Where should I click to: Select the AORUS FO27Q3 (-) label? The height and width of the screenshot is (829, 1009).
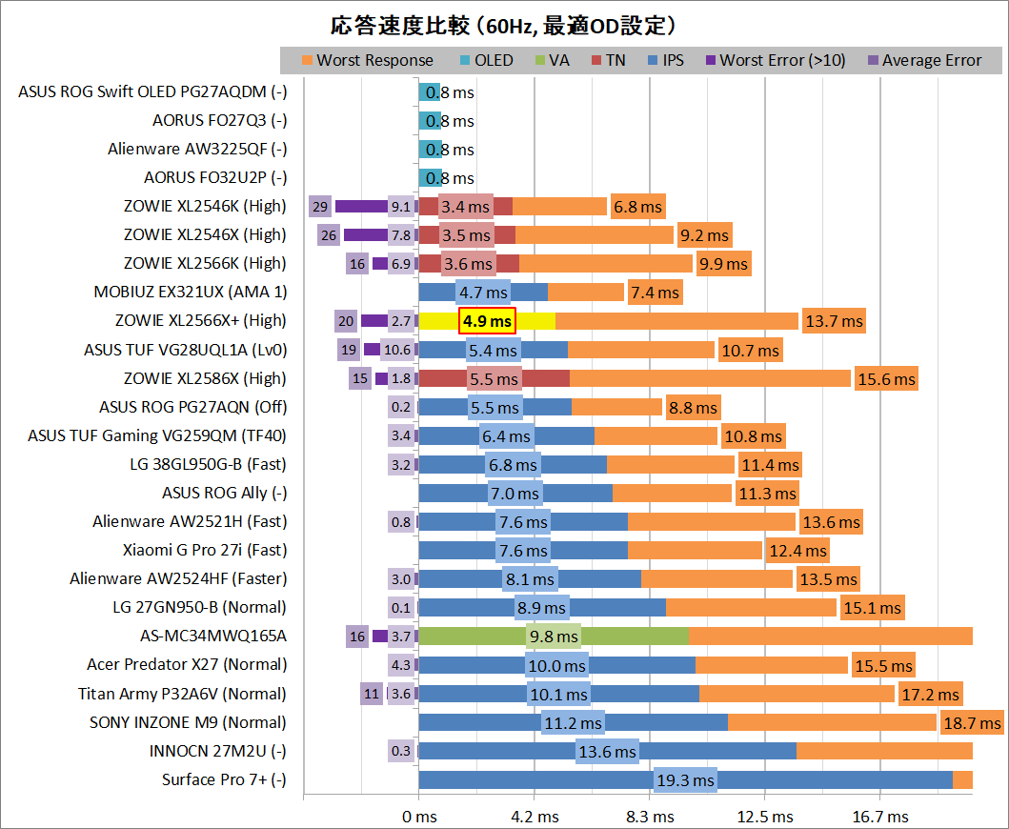(x=219, y=120)
